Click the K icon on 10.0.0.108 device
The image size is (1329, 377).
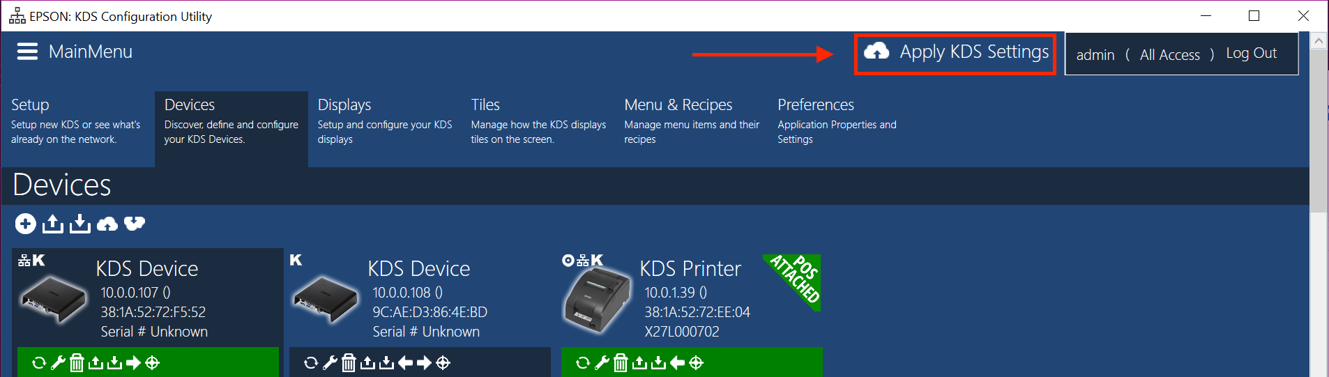(296, 260)
